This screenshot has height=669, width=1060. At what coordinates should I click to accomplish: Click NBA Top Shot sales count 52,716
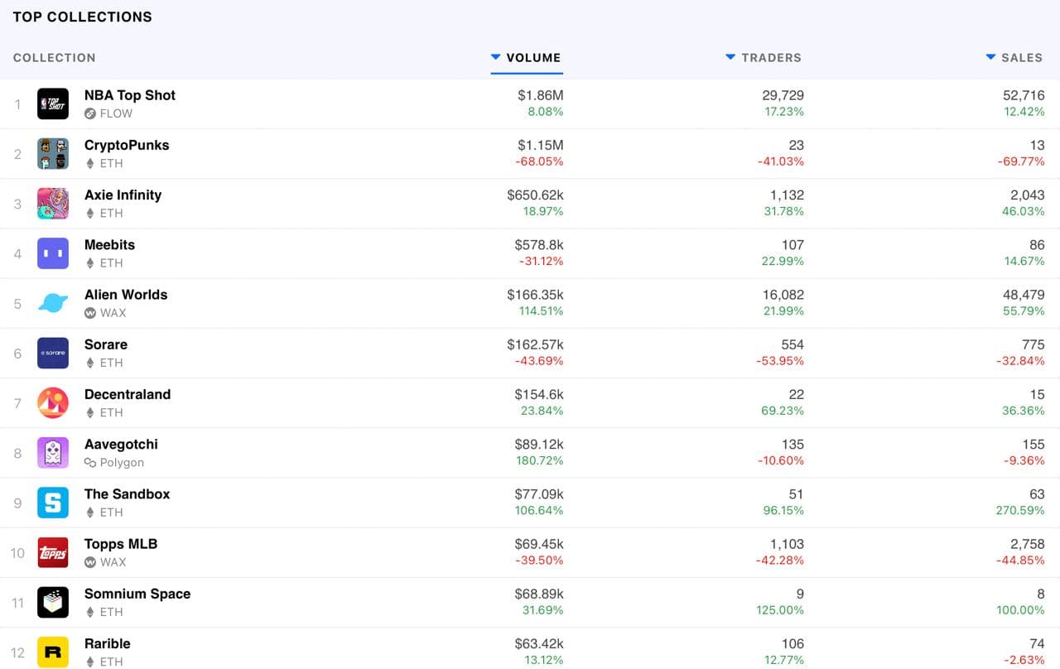pyautogui.click(x=1024, y=95)
